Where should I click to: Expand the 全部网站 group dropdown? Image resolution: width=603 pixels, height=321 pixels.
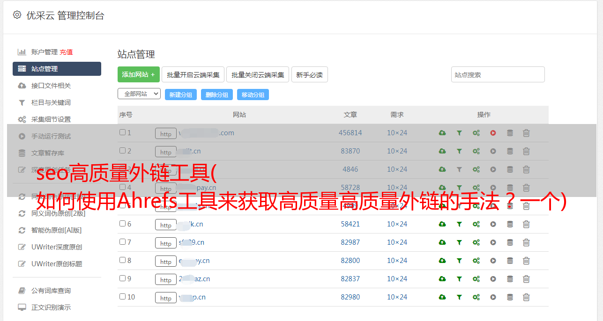pyautogui.click(x=139, y=94)
